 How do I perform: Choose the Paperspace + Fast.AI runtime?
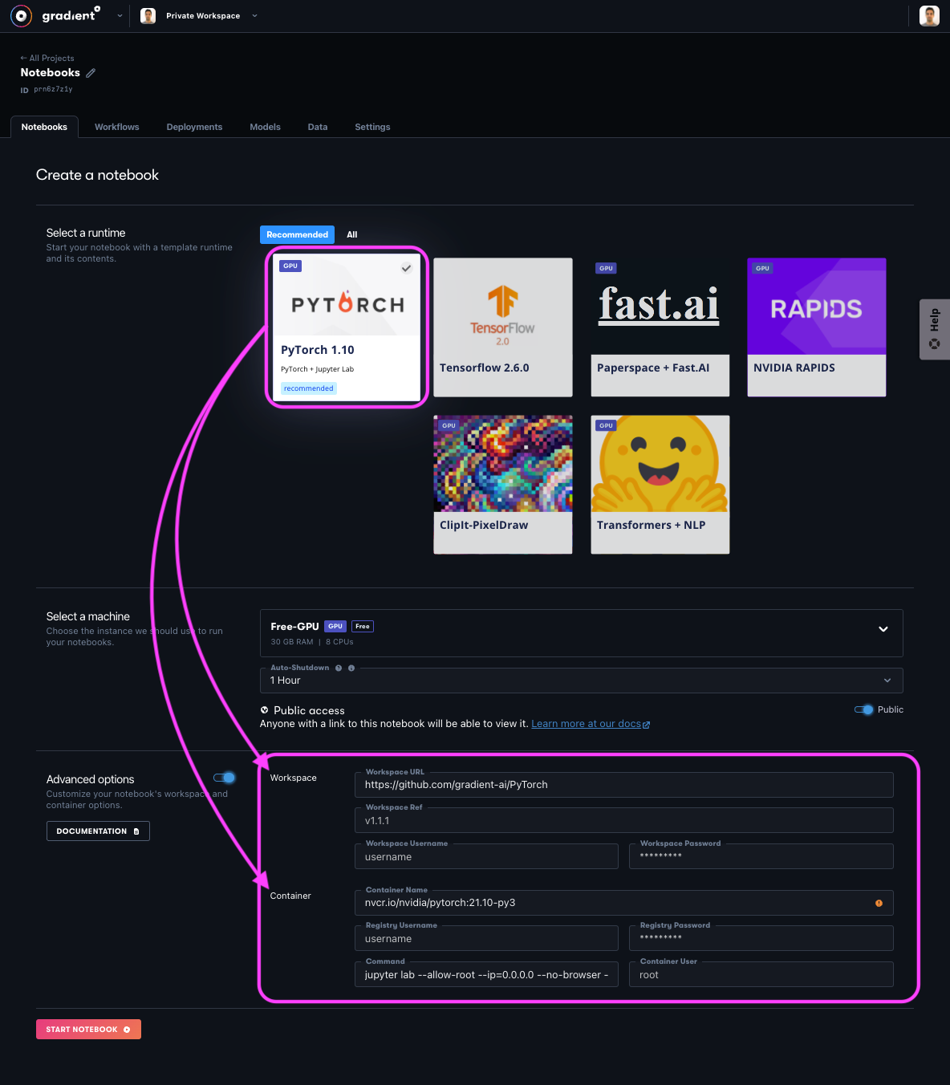click(660, 327)
